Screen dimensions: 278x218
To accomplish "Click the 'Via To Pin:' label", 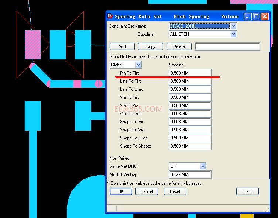I will (130, 97).
